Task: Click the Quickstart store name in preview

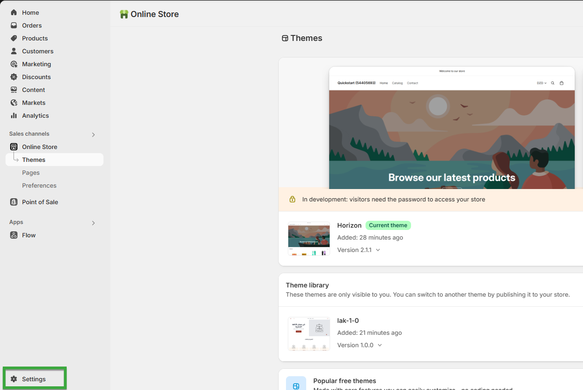Action: 356,83
